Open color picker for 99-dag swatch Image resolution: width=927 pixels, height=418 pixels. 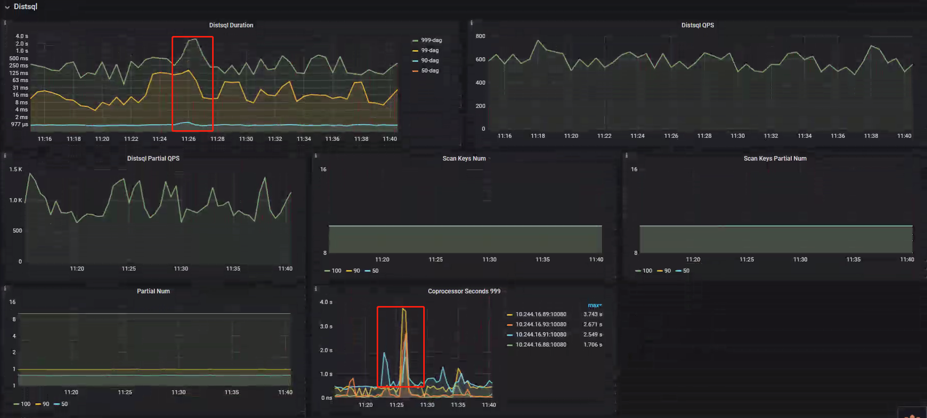(x=415, y=51)
